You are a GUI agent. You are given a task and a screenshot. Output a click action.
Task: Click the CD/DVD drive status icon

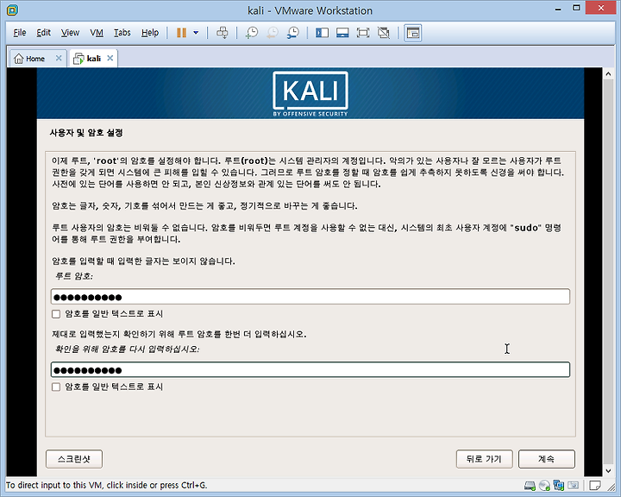544,485
